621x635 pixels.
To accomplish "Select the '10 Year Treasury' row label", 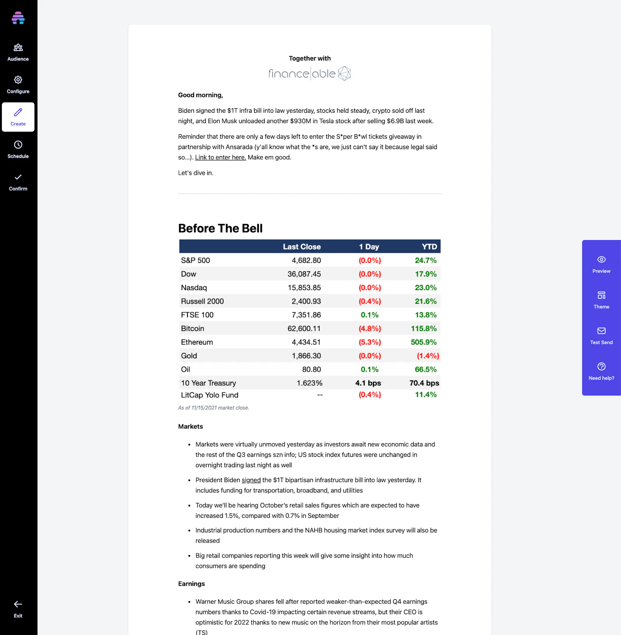I will coord(208,383).
